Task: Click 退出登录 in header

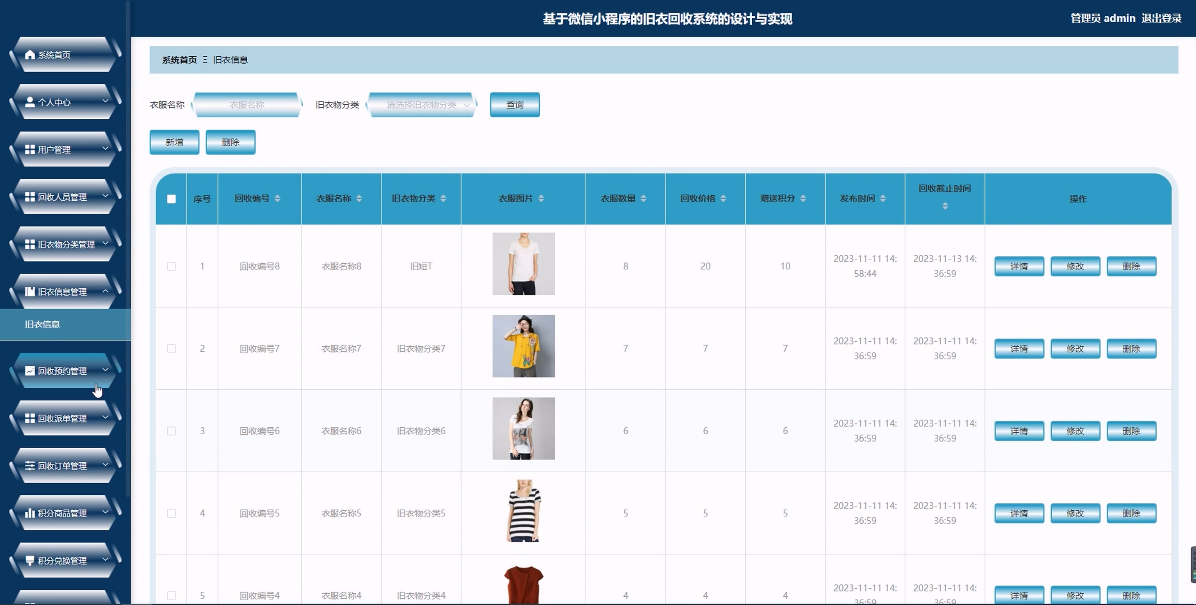Action: pyautogui.click(x=1161, y=18)
